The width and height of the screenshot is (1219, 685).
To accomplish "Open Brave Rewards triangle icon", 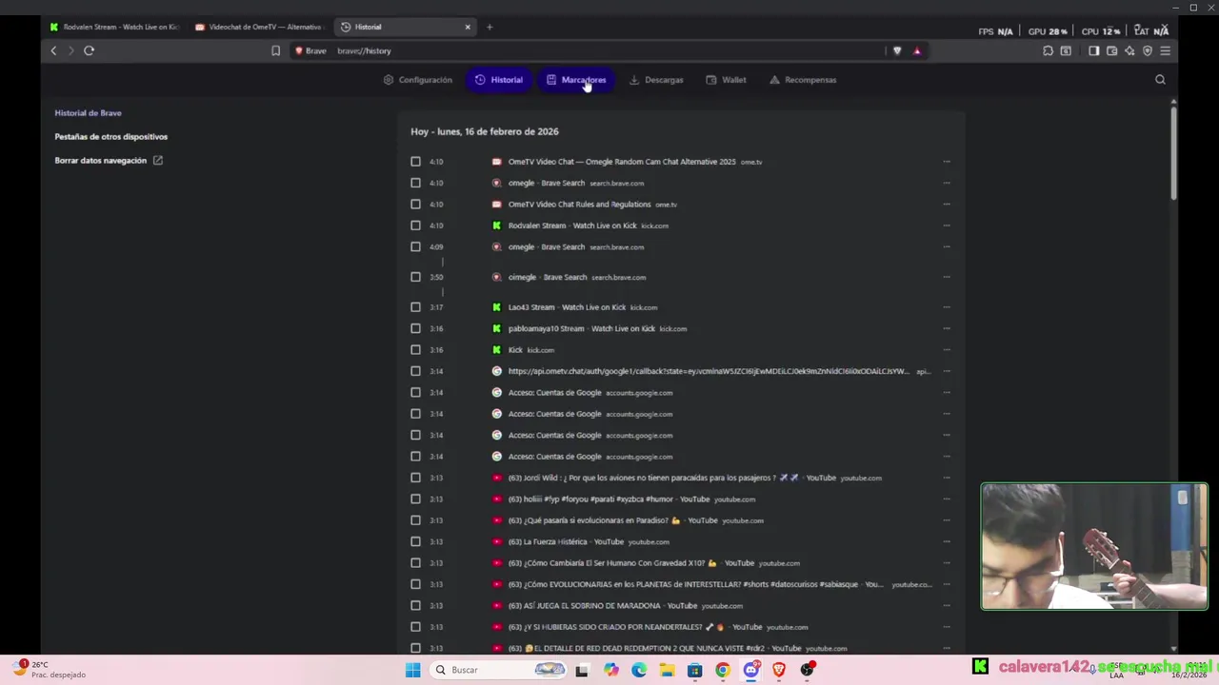I will [x=917, y=50].
